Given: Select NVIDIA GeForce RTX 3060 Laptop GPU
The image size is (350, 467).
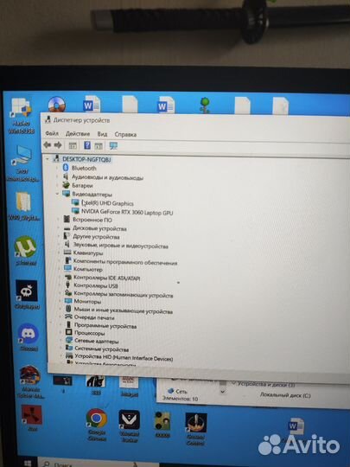Looking at the screenshot, I should click(x=127, y=212).
